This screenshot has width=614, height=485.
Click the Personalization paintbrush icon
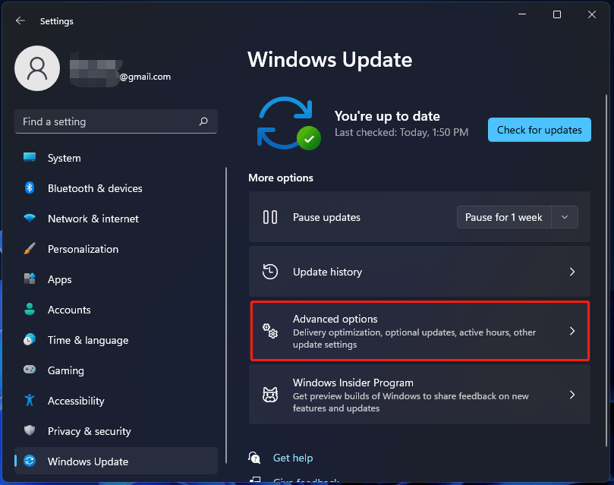click(x=30, y=248)
